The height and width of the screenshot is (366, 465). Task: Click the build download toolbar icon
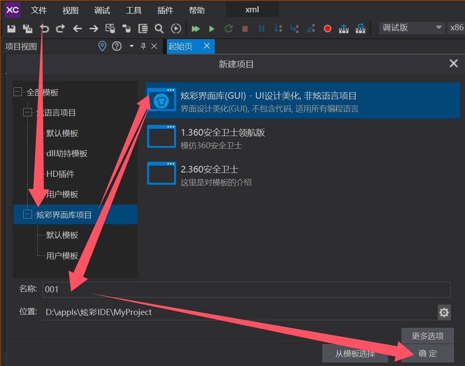(x=344, y=29)
